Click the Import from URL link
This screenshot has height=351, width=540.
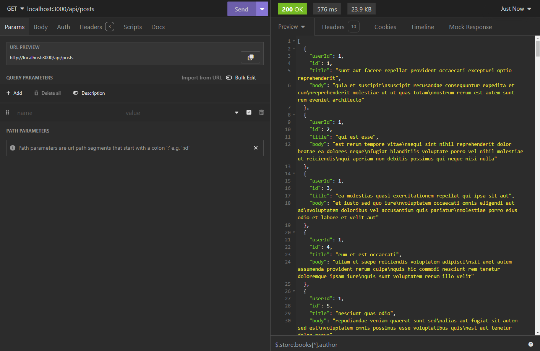click(x=201, y=78)
